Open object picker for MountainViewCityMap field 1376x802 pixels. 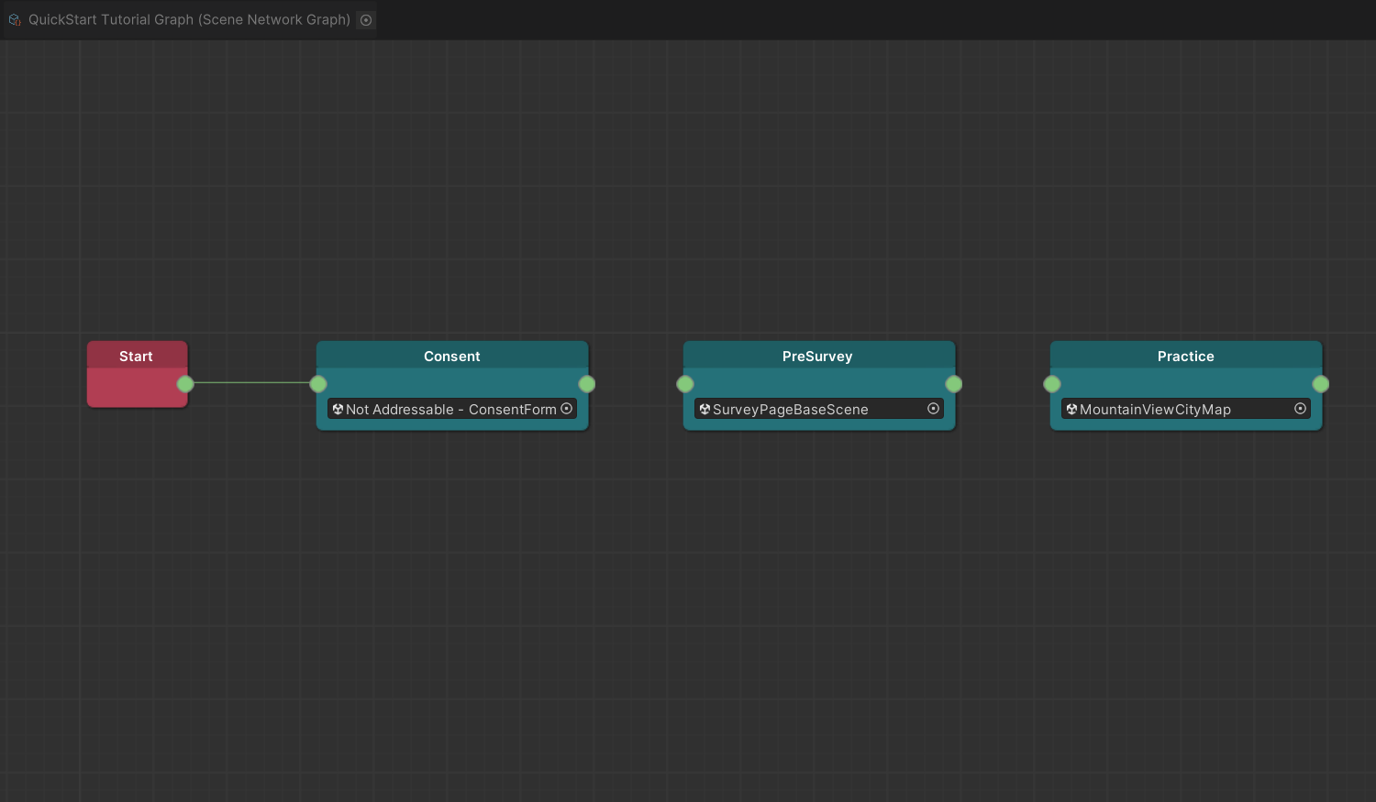click(x=1301, y=409)
